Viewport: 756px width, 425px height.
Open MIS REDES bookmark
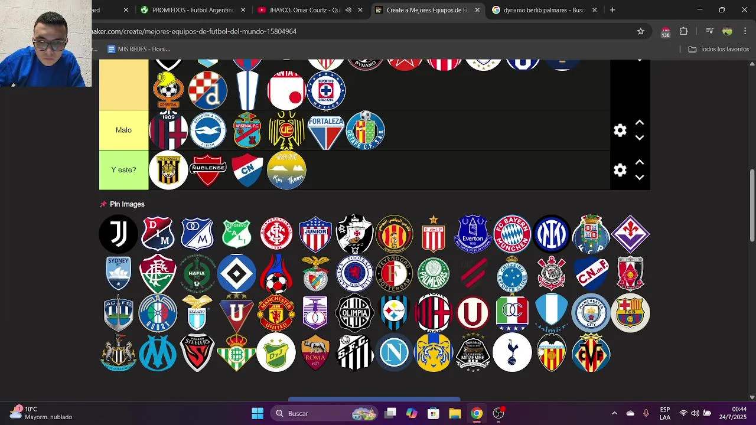click(139, 49)
